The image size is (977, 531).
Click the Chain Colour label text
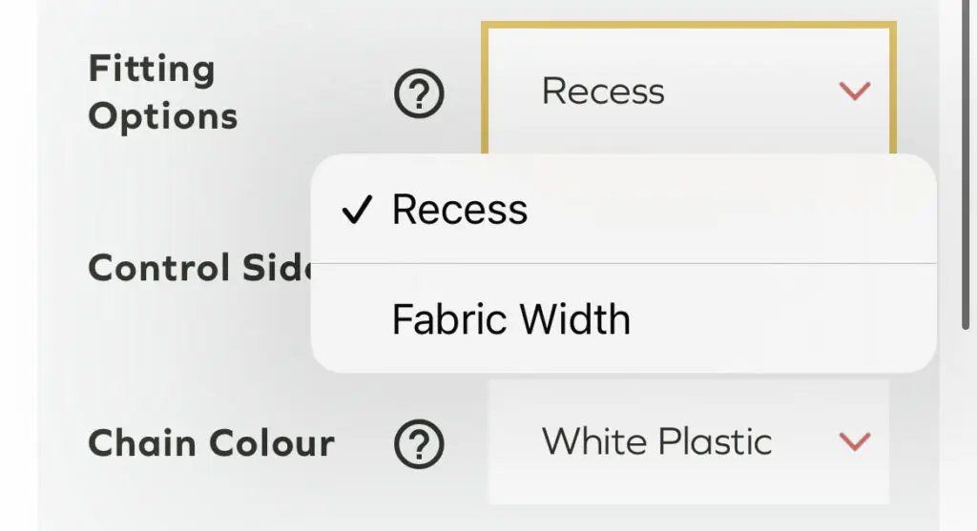211,443
